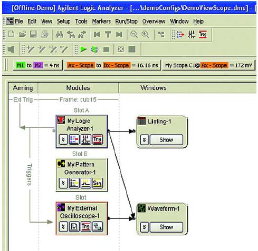The image size is (258, 251).
Task: Click the Zoom Out magnifier icon
Action: coord(134,35)
